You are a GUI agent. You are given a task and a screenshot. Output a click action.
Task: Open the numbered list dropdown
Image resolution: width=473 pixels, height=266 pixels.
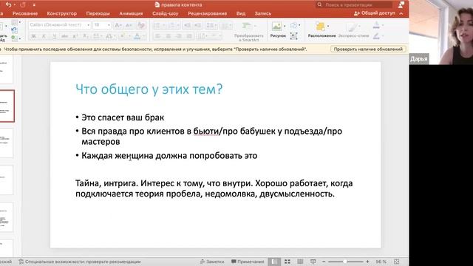coord(178,25)
